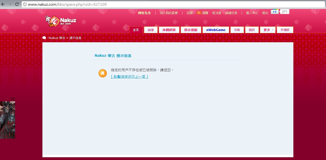Click the 提示信息 breadcrumb text

(x=75, y=38)
